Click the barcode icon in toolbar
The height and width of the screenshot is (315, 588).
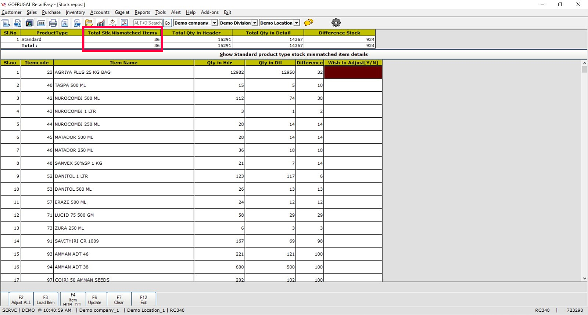pyautogui.click(x=41, y=23)
